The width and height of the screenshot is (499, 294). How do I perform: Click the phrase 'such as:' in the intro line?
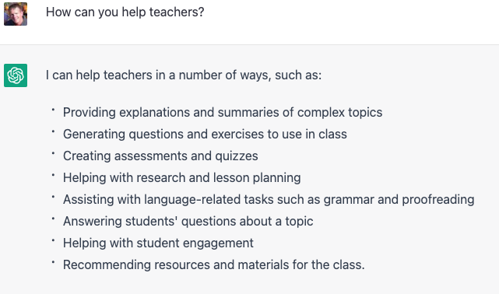[298, 75]
